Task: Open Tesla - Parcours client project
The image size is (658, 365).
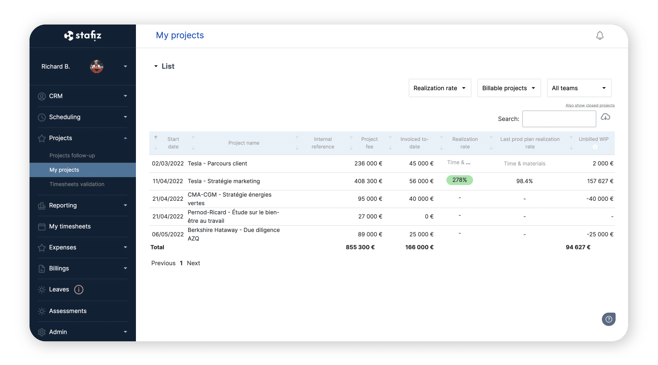Action: click(217, 164)
